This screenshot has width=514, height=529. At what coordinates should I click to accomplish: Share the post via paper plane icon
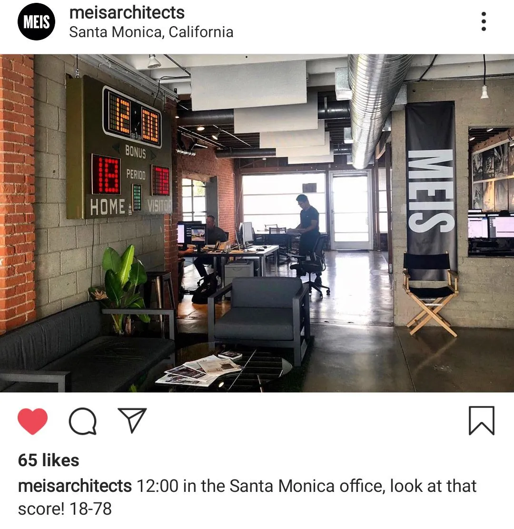pos(132,420)
